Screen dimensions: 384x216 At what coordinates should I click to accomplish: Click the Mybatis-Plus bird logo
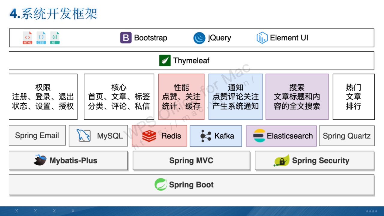click(x=40, y=160)
